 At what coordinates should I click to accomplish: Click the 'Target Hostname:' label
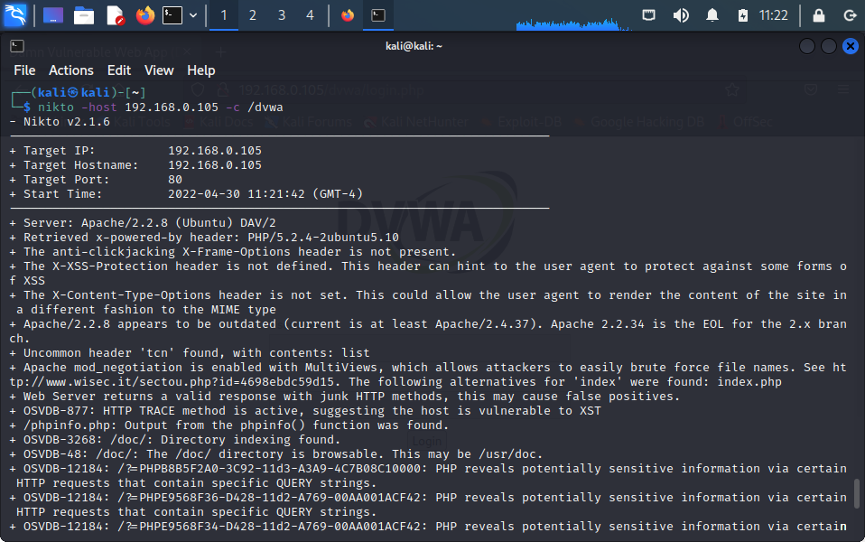click(81, 165)
